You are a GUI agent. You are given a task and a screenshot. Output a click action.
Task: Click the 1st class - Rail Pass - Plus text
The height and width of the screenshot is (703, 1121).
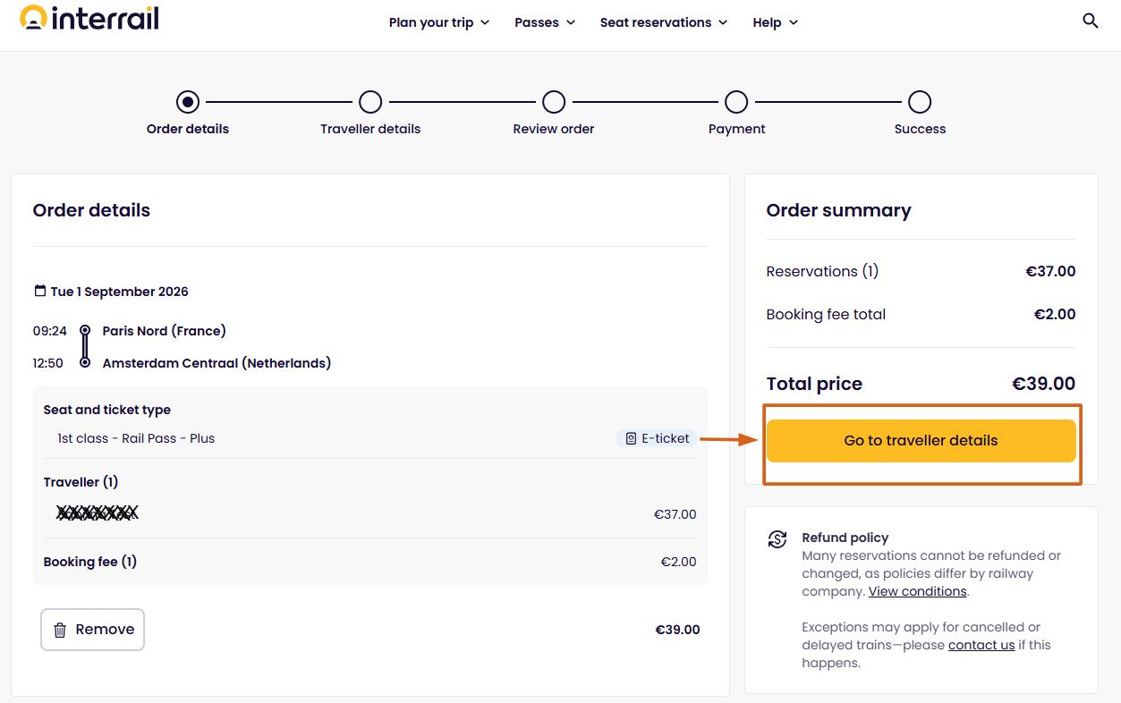136,438
